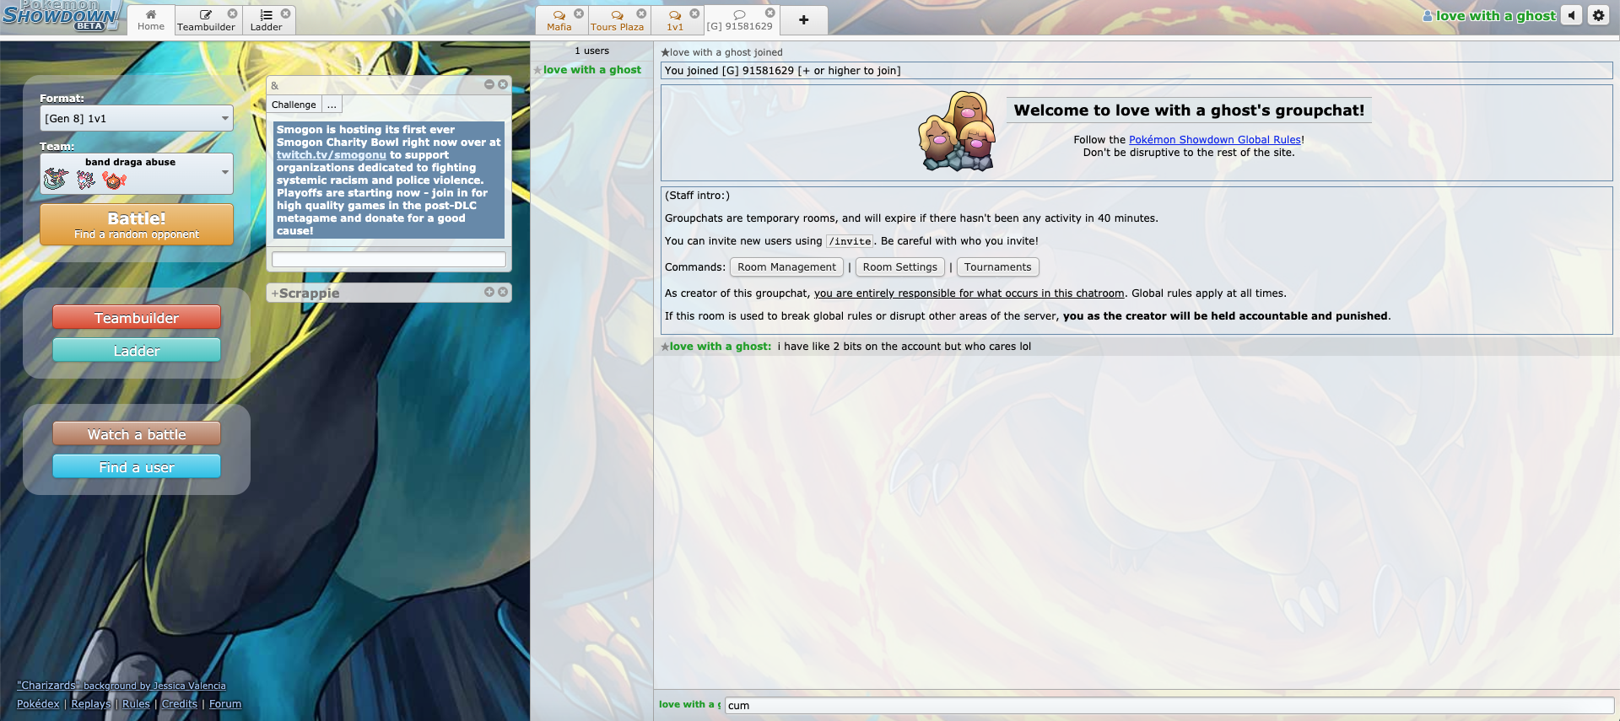Open the Team selector 'band draga abuse'
Screen dimensions: 1620x721
137,174
